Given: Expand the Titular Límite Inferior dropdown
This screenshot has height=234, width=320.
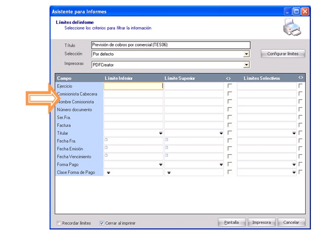Looking at the screenshot, I should point(161,133).
